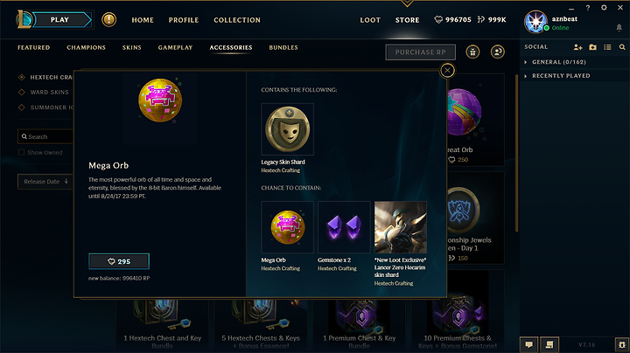Click the Purchase RP button
The width and height of the screenshot is (630, 353).
[421, 52]
